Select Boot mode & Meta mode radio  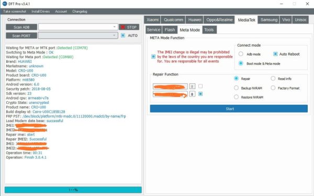click(x=241, y=63)
